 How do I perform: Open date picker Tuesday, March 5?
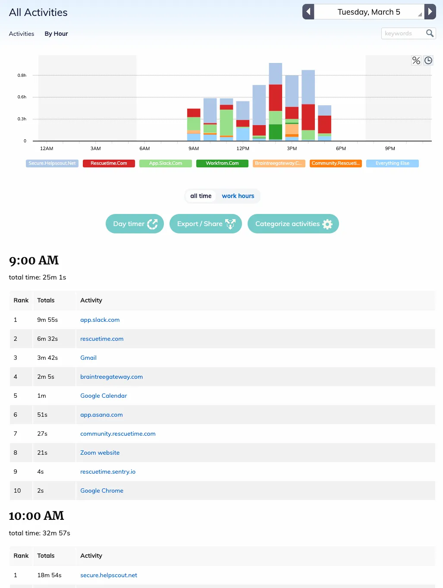[369, 12]
